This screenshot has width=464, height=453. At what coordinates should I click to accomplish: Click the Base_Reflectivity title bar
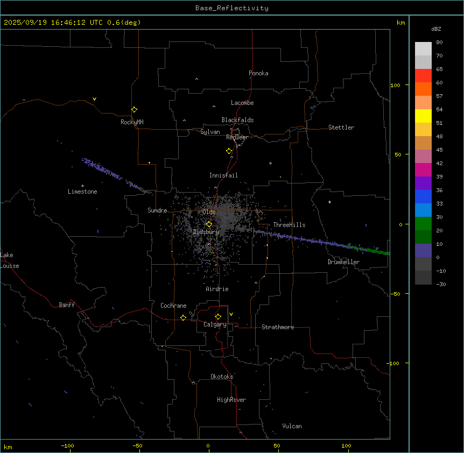231,8
